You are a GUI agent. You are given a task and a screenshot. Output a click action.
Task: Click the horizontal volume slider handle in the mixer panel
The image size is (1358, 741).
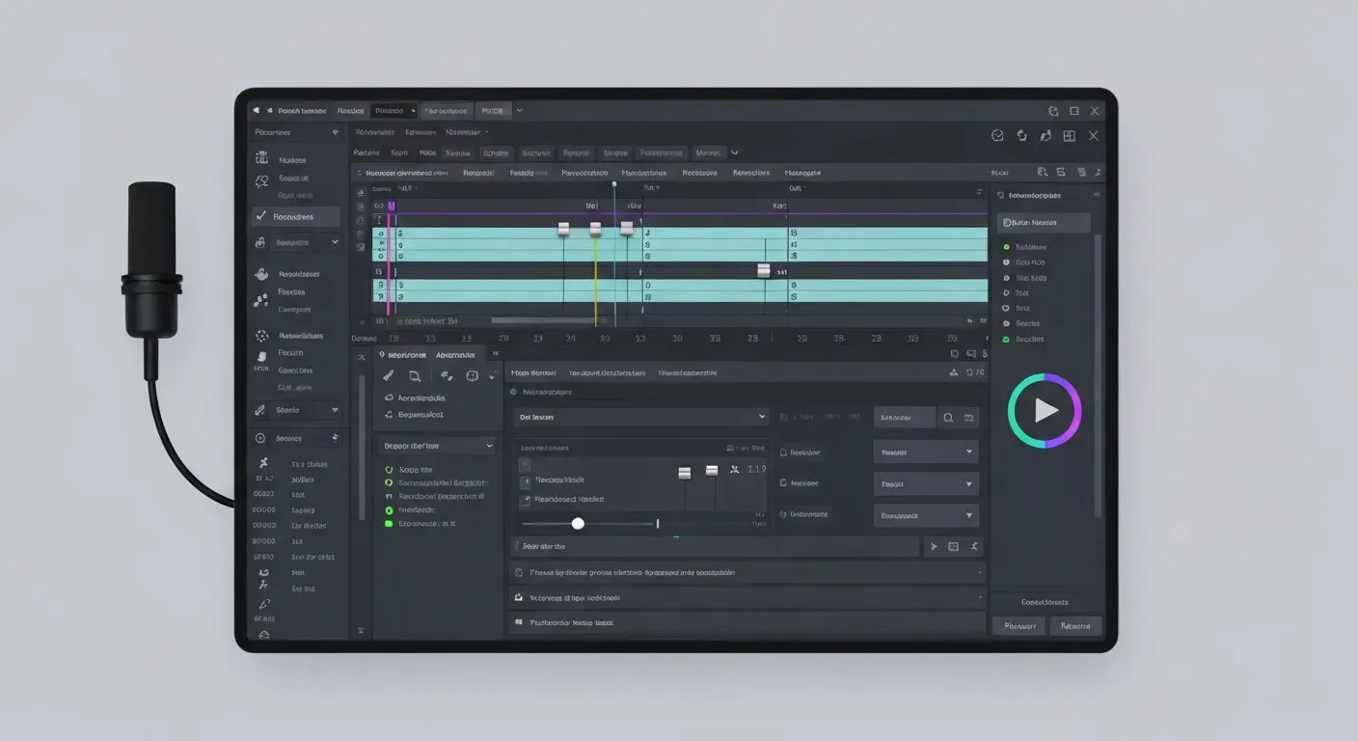[x=578, y=523]
